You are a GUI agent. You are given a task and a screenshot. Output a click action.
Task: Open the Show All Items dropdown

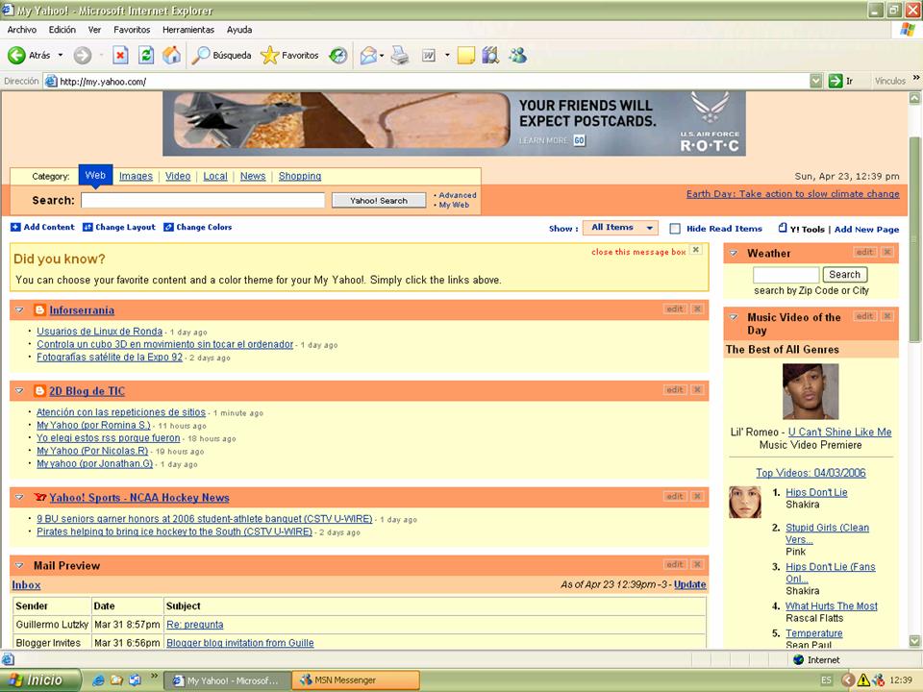click(x=620, y=228)
